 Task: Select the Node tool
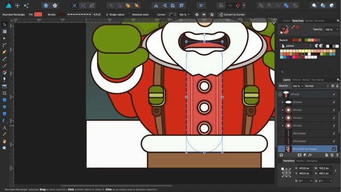click(x=4, y=38)
